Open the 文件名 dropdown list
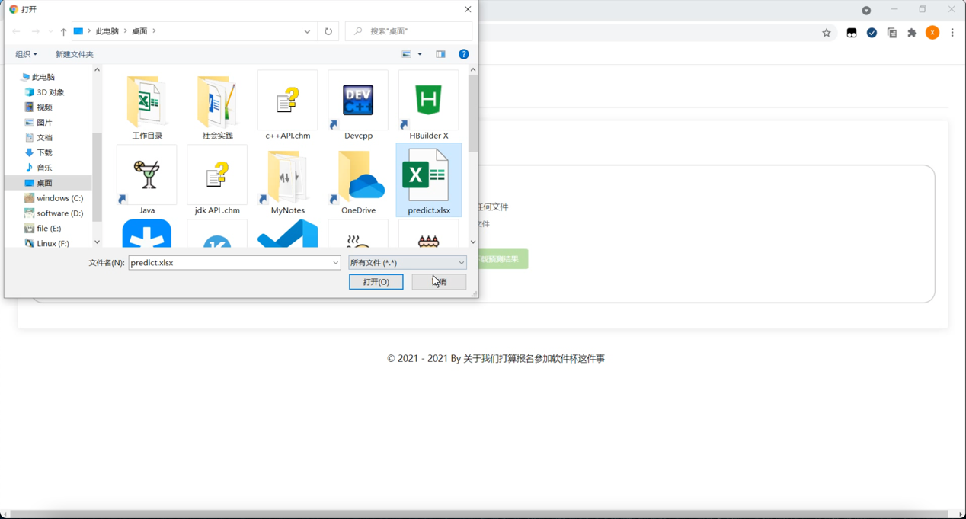 point(335,263)
